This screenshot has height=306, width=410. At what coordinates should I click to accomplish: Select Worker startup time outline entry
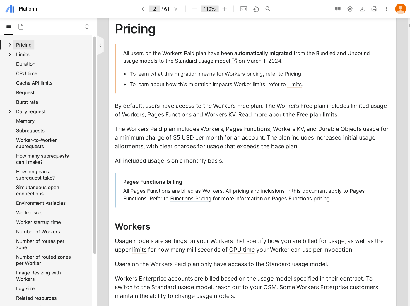(38, 222)
